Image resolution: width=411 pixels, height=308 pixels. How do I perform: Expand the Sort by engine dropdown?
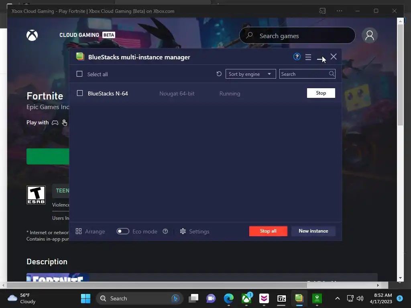point(250,74)
